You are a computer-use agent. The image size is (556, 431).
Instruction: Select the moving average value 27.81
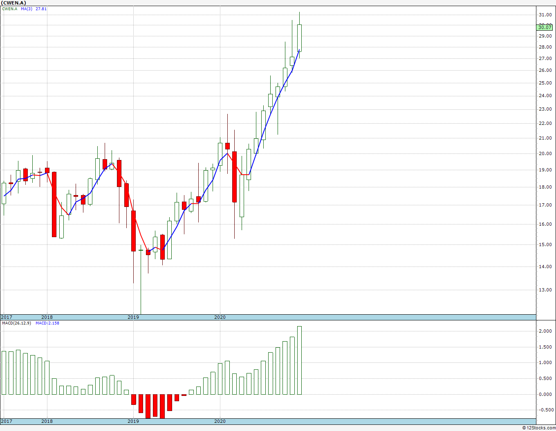click(41, 9)
